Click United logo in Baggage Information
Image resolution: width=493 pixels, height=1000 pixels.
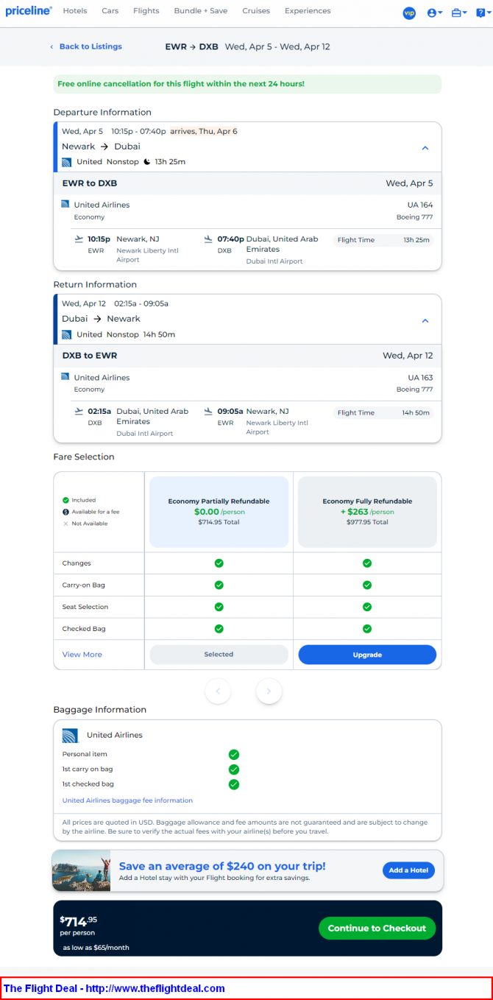[x=71, y=735]
